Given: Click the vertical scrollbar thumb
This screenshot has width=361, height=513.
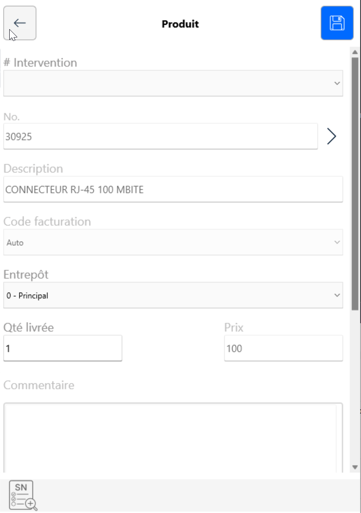Looking at the screenshot, I should [x=355, y=184].
